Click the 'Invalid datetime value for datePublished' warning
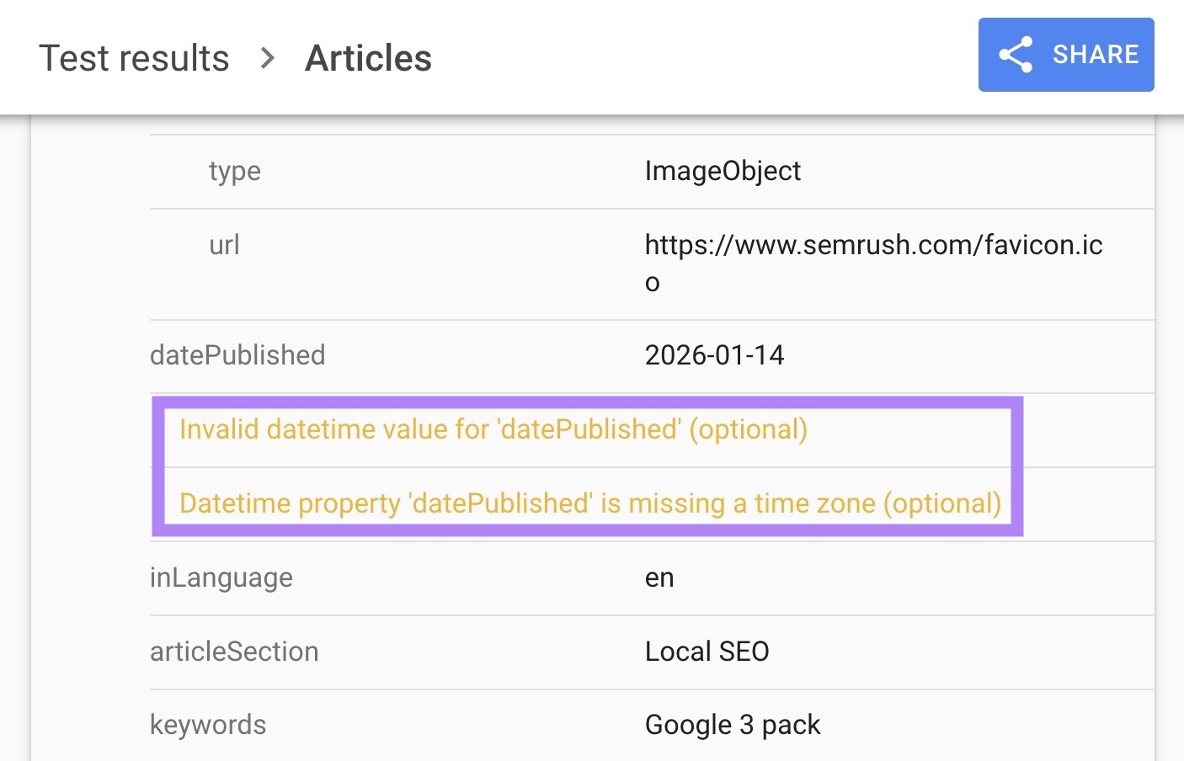Image resolution: width=1184 pixels, height=761 pixels. pyautogui.click(x=493, y=429)
